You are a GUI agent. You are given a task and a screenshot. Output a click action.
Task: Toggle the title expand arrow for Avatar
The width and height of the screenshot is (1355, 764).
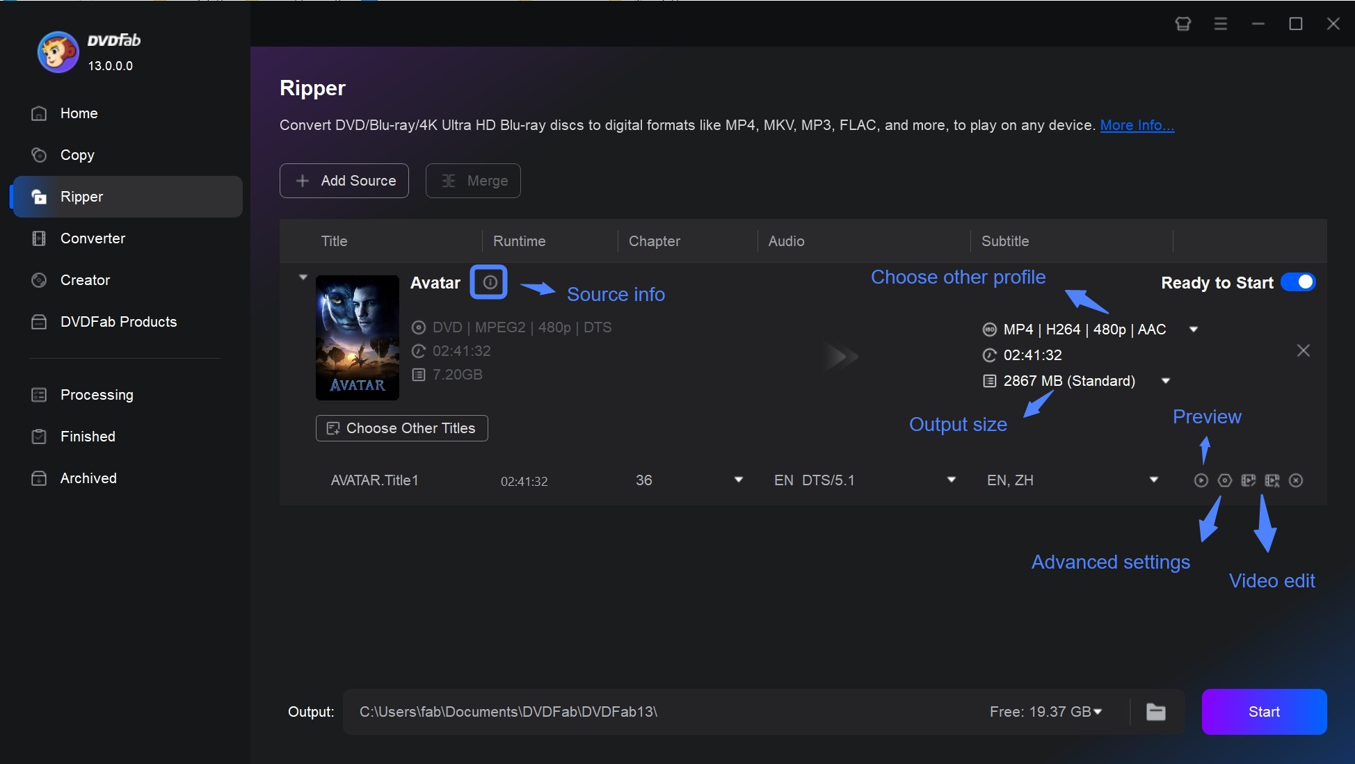(301, 275)
